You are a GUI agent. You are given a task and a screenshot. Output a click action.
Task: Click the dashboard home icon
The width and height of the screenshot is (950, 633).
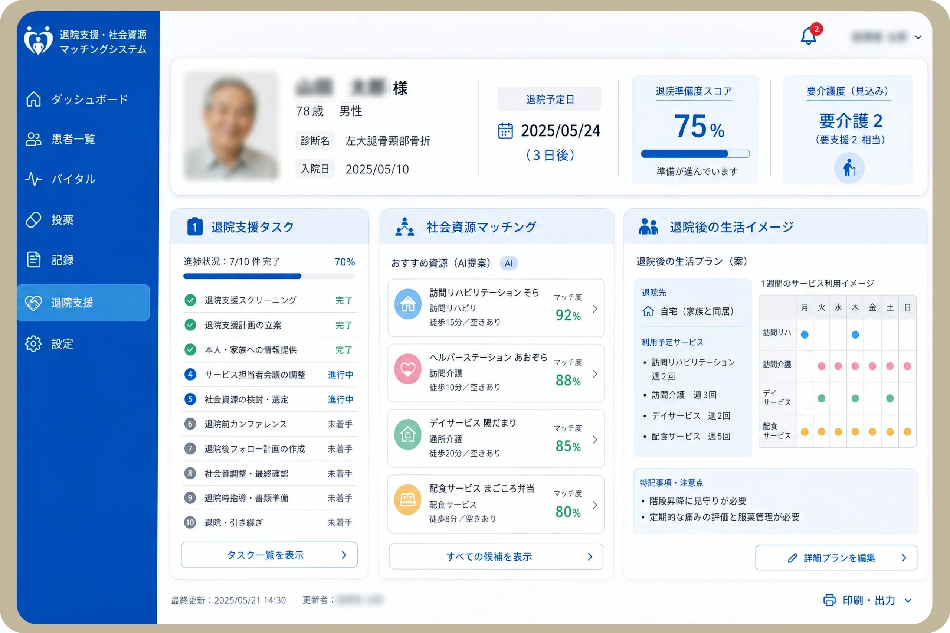pyautogui.click(x=33, y=99)
